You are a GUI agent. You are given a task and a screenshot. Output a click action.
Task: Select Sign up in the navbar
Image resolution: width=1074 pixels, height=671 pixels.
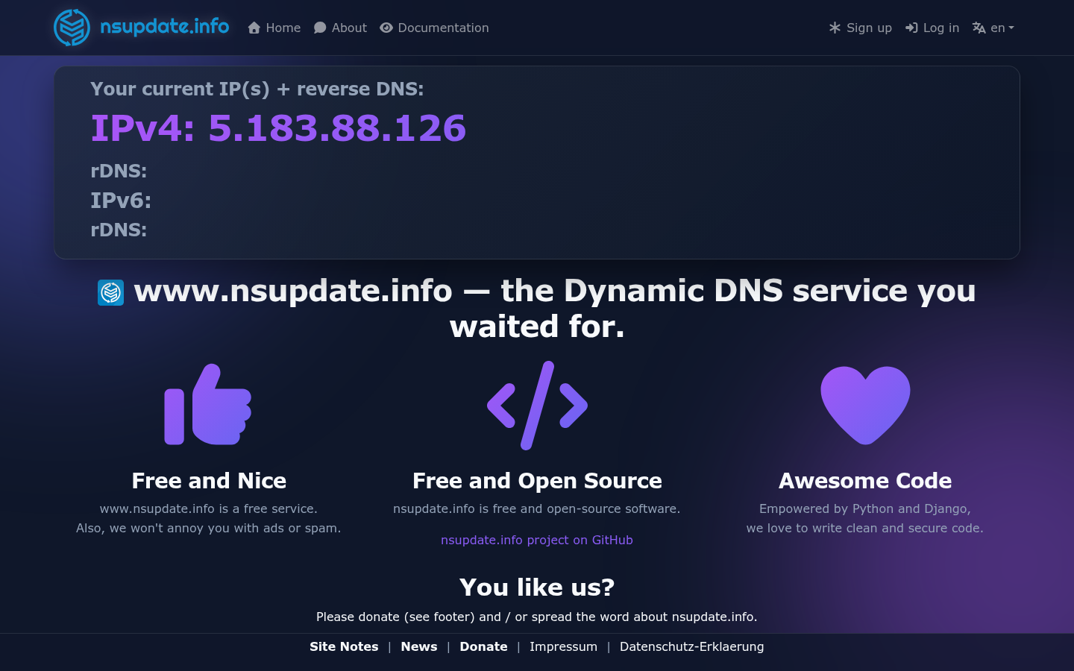coord(860,28)
